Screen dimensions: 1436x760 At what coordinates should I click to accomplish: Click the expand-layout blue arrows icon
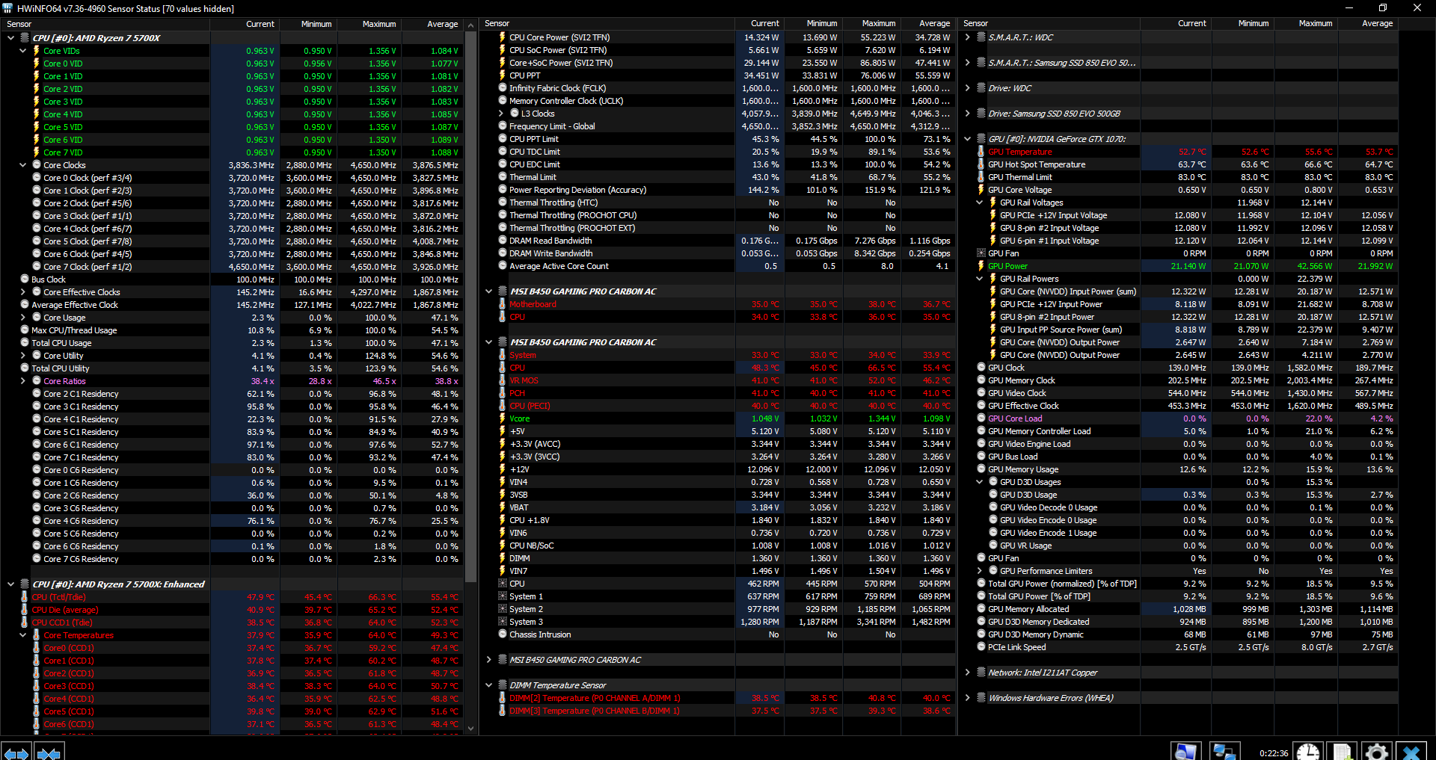pos(16,752)
